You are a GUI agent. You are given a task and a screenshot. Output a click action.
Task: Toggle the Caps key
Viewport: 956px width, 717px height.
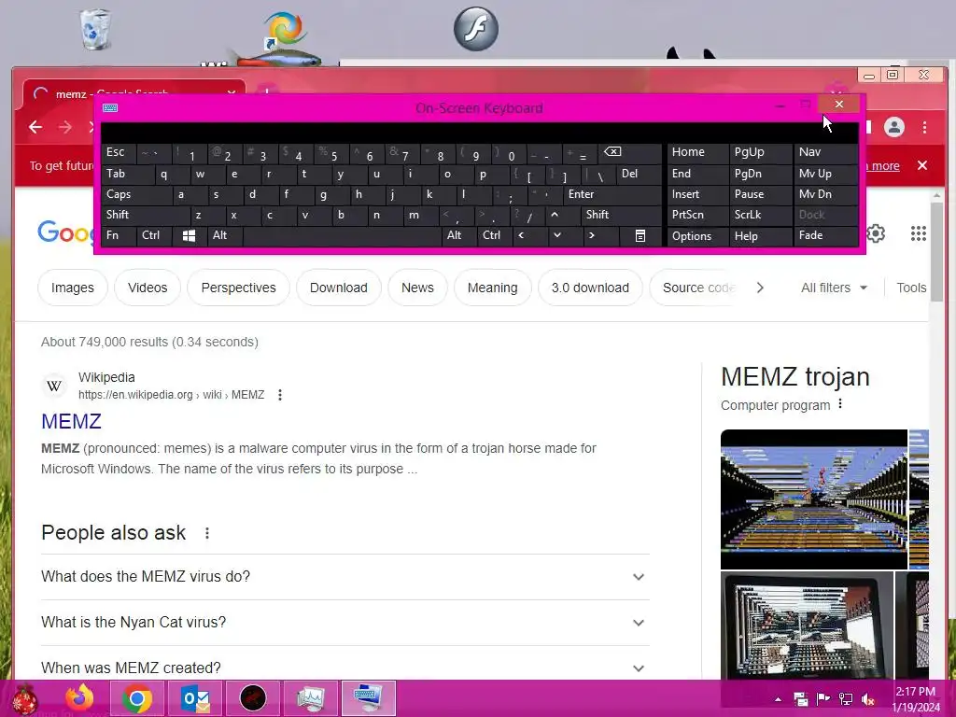tap(136, 194)
